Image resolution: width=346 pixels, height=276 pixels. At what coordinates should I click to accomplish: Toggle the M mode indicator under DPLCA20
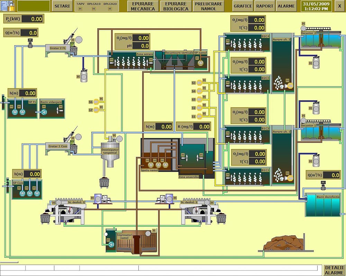coord(110,9)
